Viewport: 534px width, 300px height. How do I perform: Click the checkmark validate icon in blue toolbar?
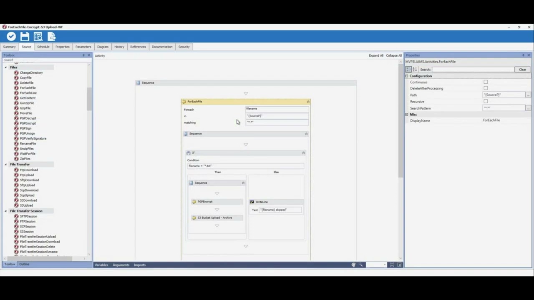coord(11,37)
